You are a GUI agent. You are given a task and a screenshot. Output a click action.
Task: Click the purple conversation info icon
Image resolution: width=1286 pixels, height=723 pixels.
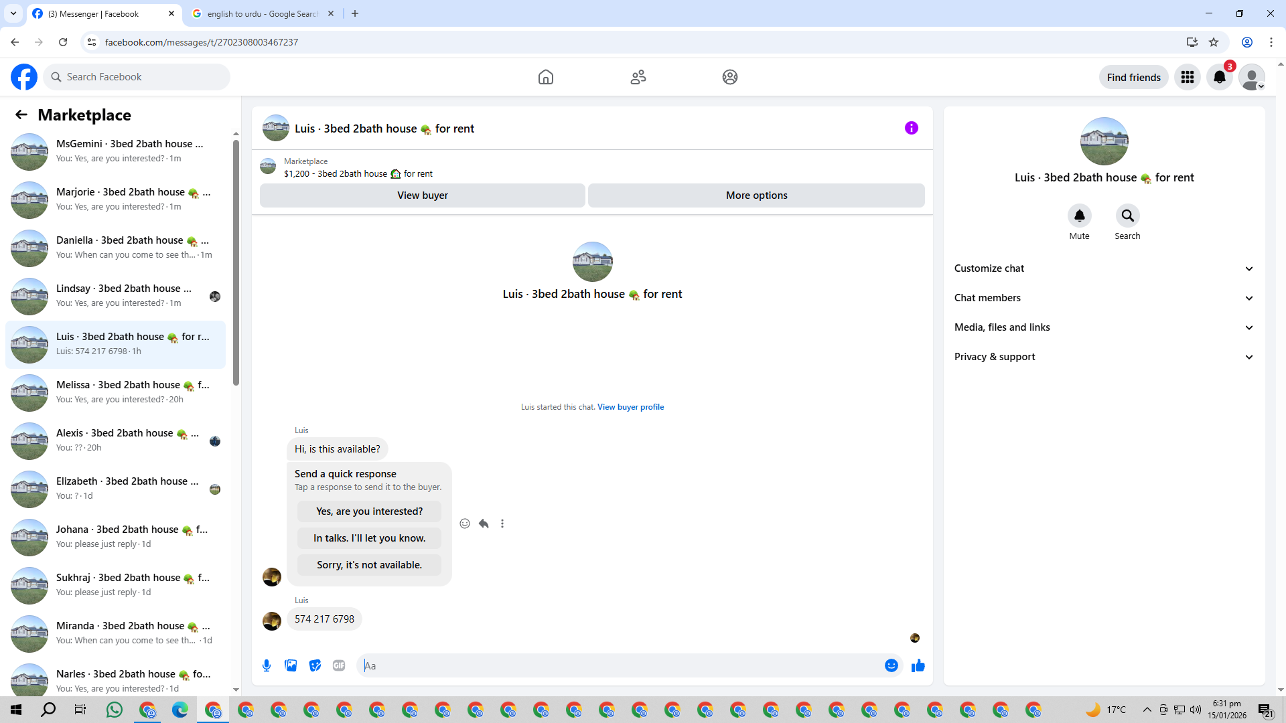[x=911, y=128]
